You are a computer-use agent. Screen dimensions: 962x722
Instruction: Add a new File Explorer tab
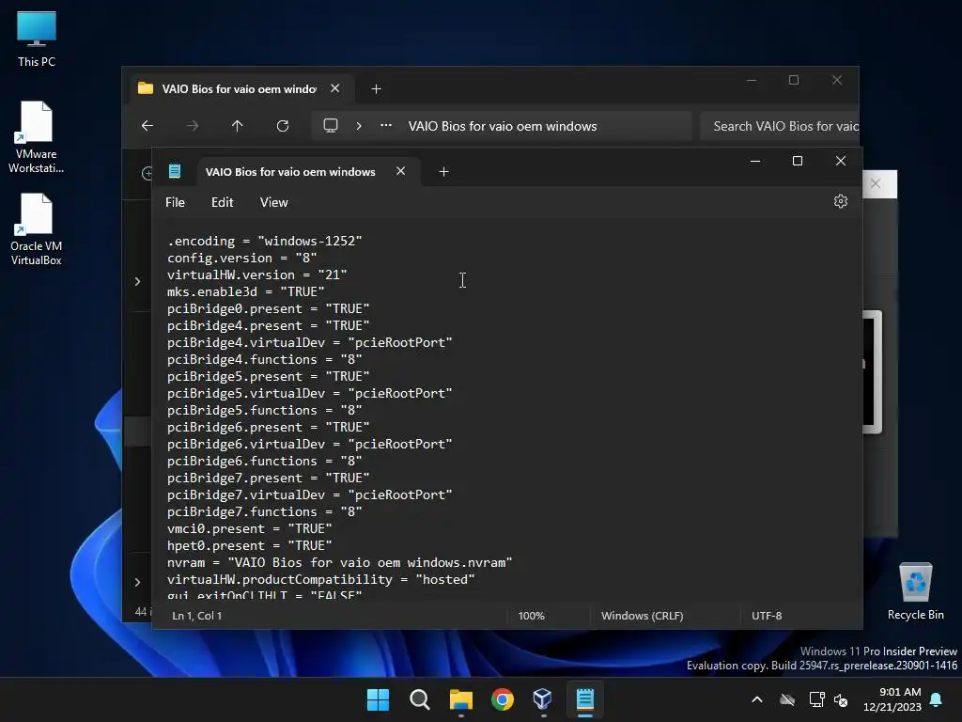click(x=376, y=89)
